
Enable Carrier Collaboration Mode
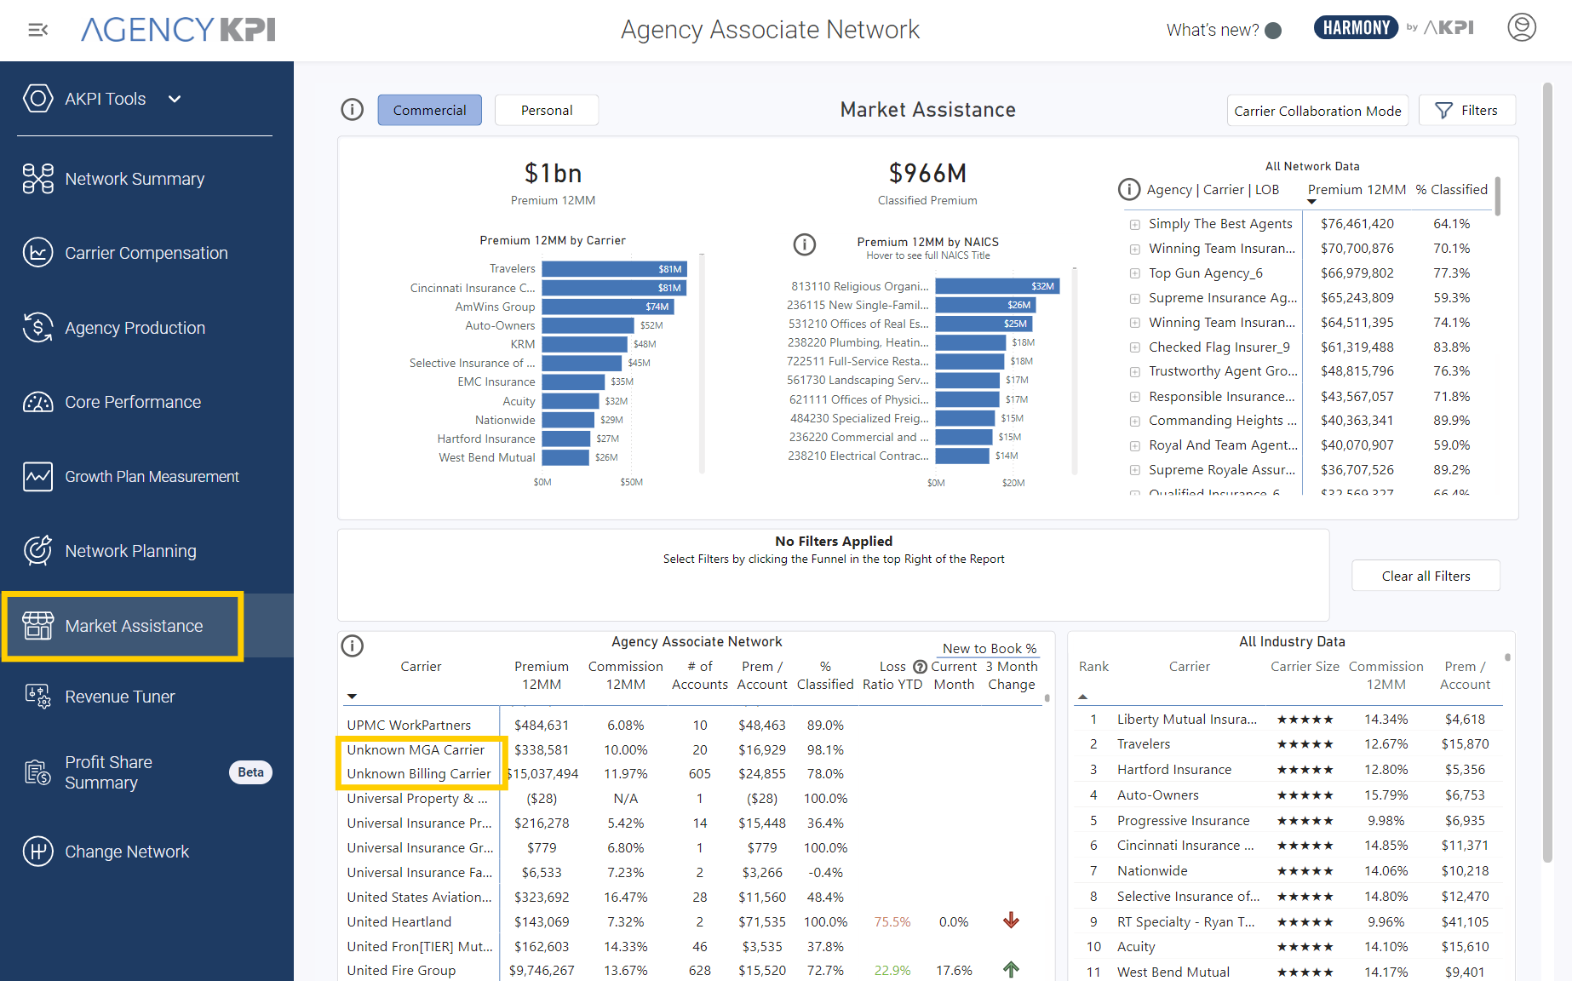tap(1317, 111)
